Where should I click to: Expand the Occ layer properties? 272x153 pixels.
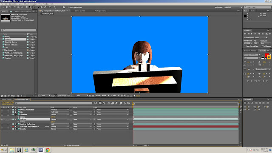(x=11, y=112)
